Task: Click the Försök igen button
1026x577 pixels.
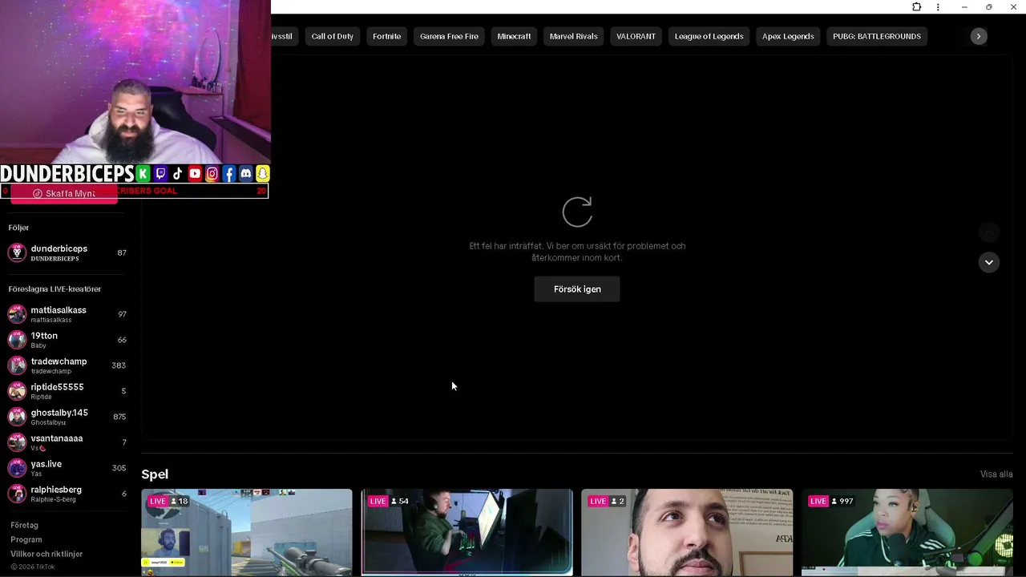Action: tap(577, 289)
